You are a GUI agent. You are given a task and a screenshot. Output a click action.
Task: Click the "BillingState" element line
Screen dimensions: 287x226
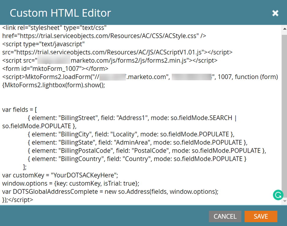click(x=138, y=142)
